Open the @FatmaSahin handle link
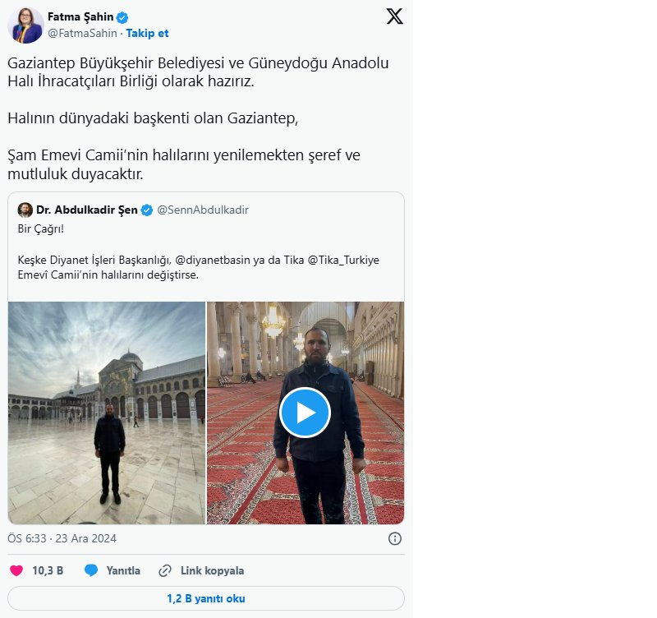Screen dimensions: 657x618 point(84,34)
